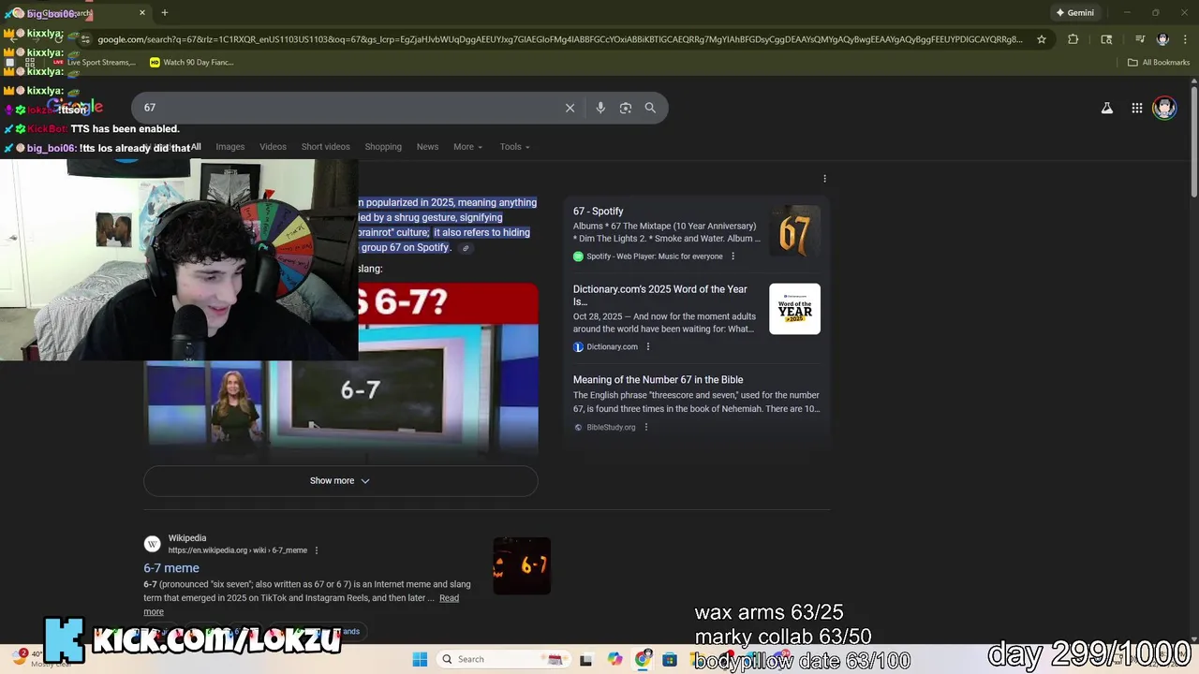1199x674 pixels.
Task: Open the Google account profile picture
Action: click(1164, 108)
